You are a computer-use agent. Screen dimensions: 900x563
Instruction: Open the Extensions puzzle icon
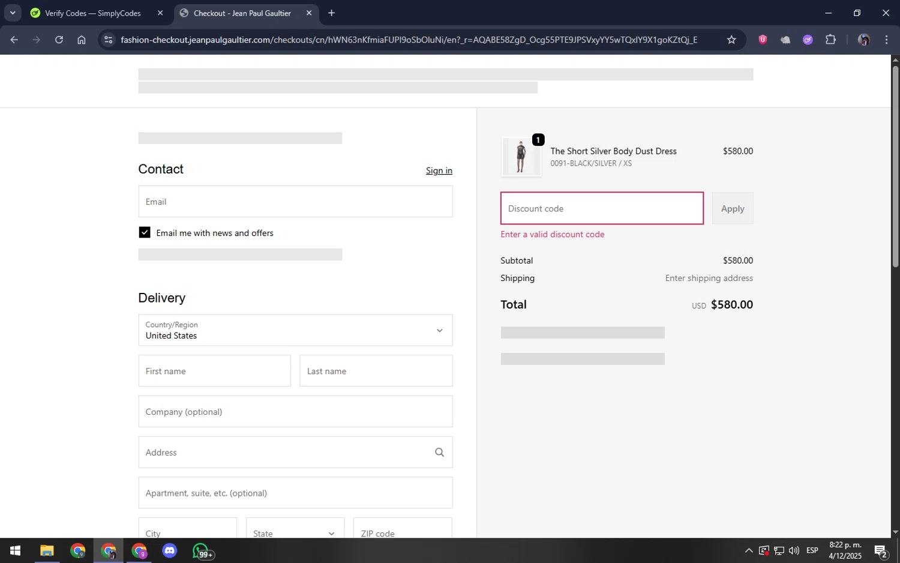[830, 40]
